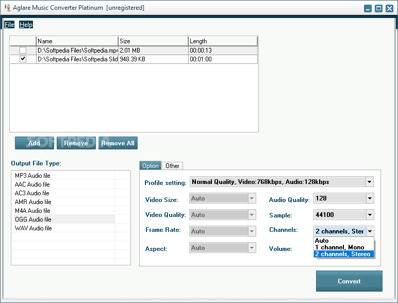The image size is (398, 303).
Task: Open the File menu
Action: tap(9, 25)
